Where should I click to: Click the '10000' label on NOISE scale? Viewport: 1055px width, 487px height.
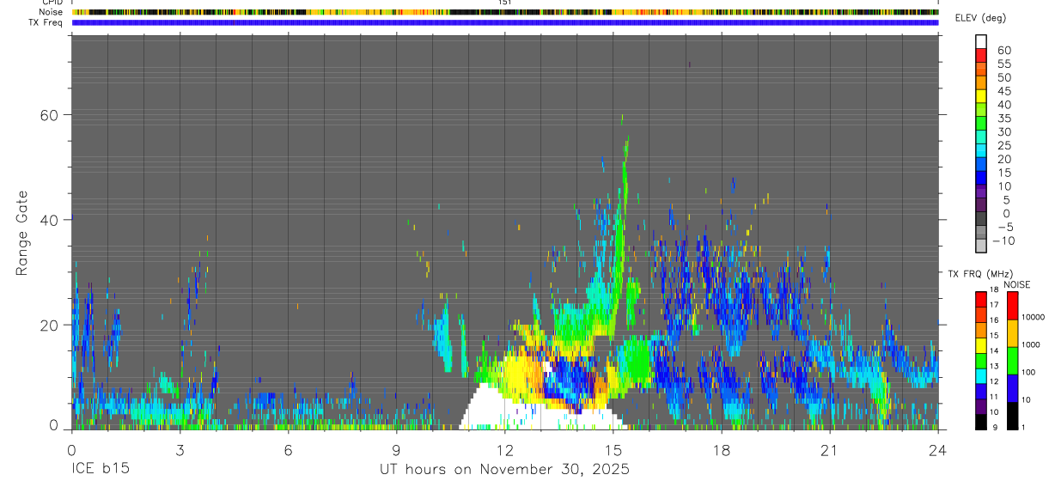pos(1033,318)
